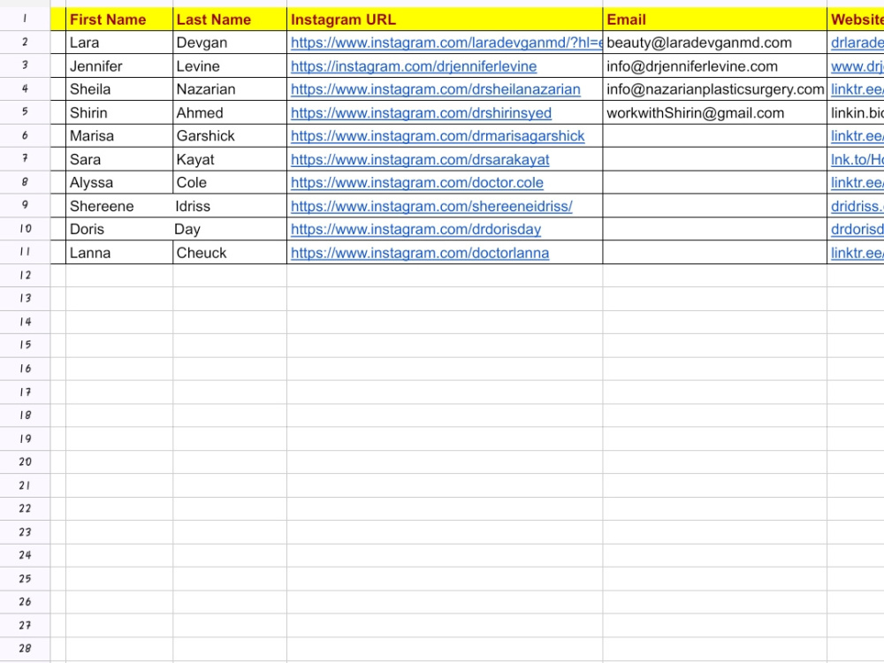
Task: Open the linkin.bio website cell for Shirin
Action: click(857, 113)
